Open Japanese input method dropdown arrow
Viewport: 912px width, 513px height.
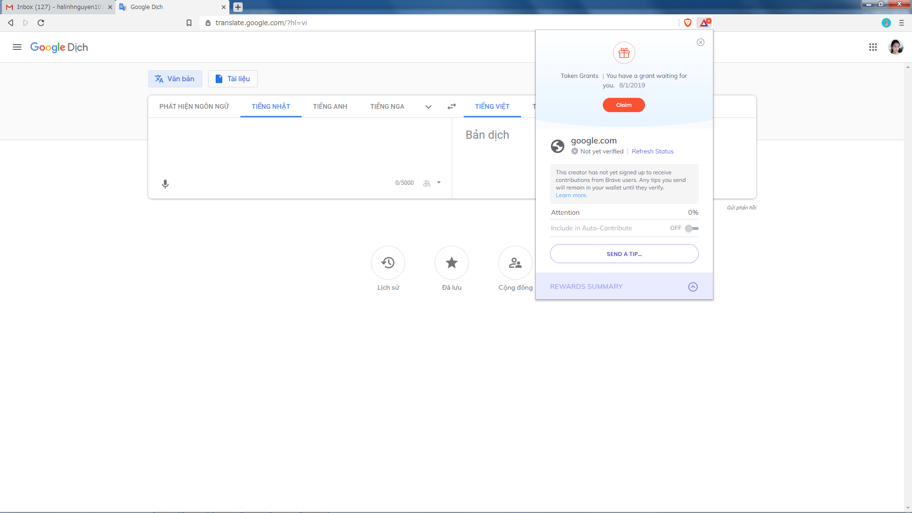(439, 182)
